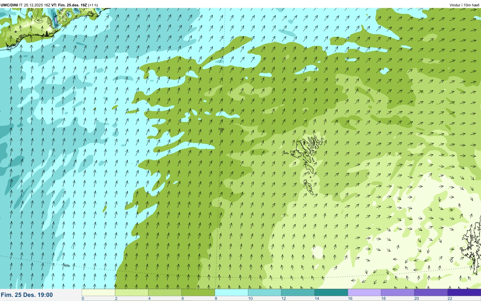481x301 pixels.
Task: Click the 'Fim. 25 Des. 19:00' timestamp label
Action: click(27, 295)
